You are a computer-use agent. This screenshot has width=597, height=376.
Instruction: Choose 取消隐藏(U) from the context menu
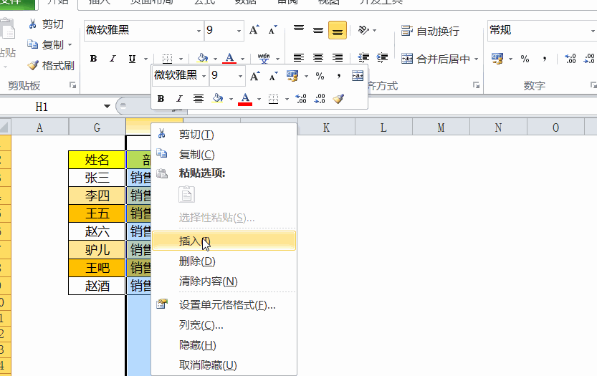click(x=224, y=365)
